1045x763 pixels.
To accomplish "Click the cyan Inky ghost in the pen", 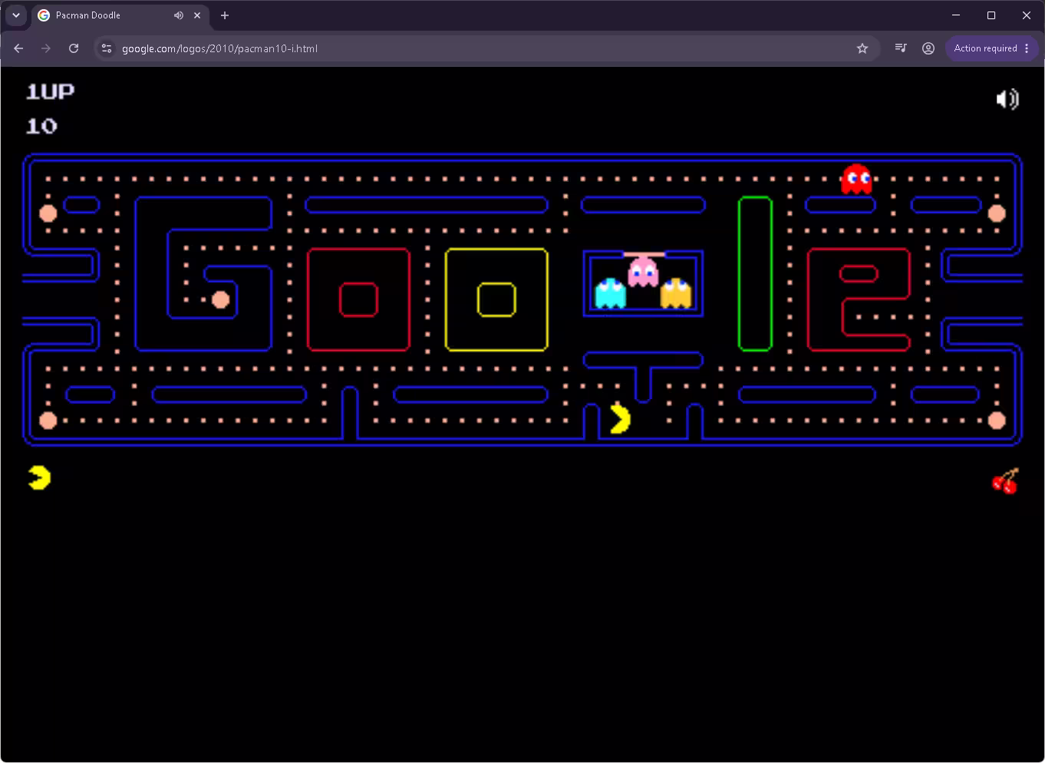I will coord(611,293).
